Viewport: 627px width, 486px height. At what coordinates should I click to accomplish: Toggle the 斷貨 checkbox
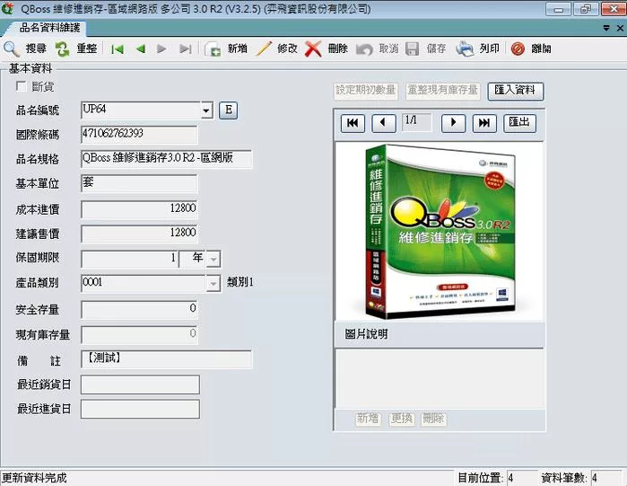(x=22, y=87)
